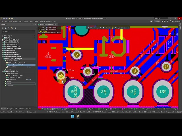Viewport: 182px width, 136px height.
Task: Open the Preferences gear icon top right
Action: [x=165, y=21]
